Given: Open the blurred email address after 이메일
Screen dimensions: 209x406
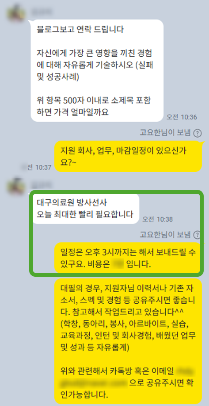Looking at the screenshot, I should pyautogui.click(x=128, y=377).
